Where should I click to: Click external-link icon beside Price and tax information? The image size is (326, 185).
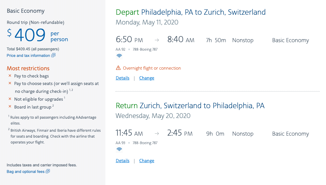(54, 55)
